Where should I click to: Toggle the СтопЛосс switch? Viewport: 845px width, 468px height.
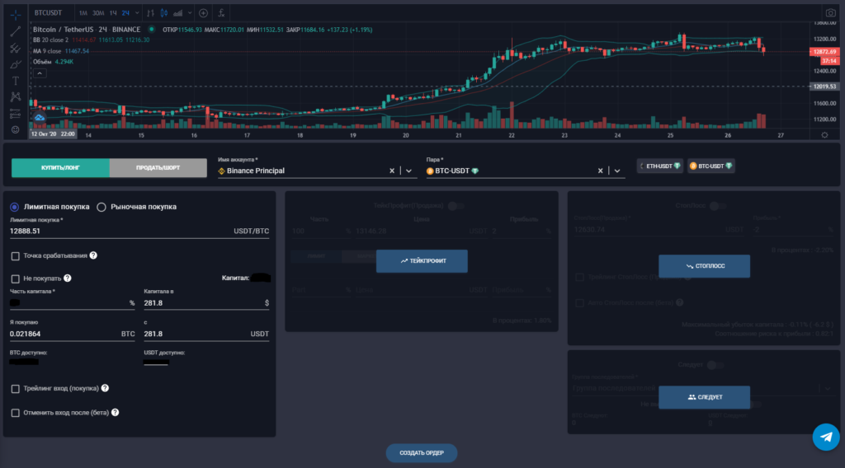pyautogui.click(x=717, y=205)
